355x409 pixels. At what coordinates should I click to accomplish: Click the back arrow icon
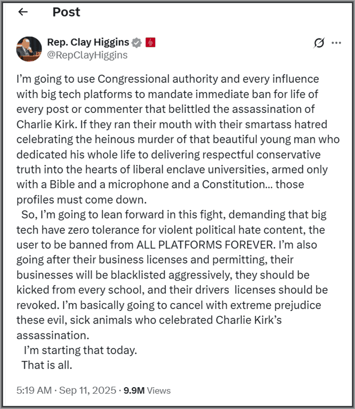(x=22, y=12)
